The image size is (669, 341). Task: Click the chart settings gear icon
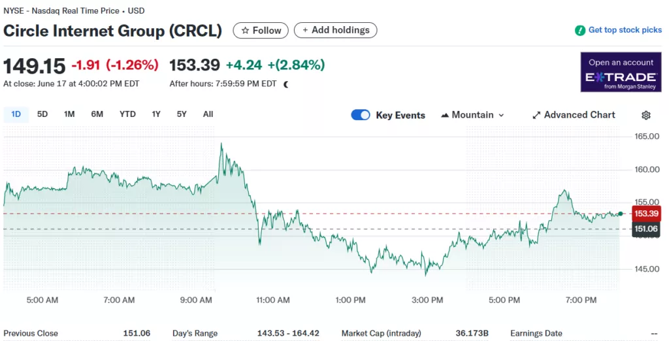645,115
